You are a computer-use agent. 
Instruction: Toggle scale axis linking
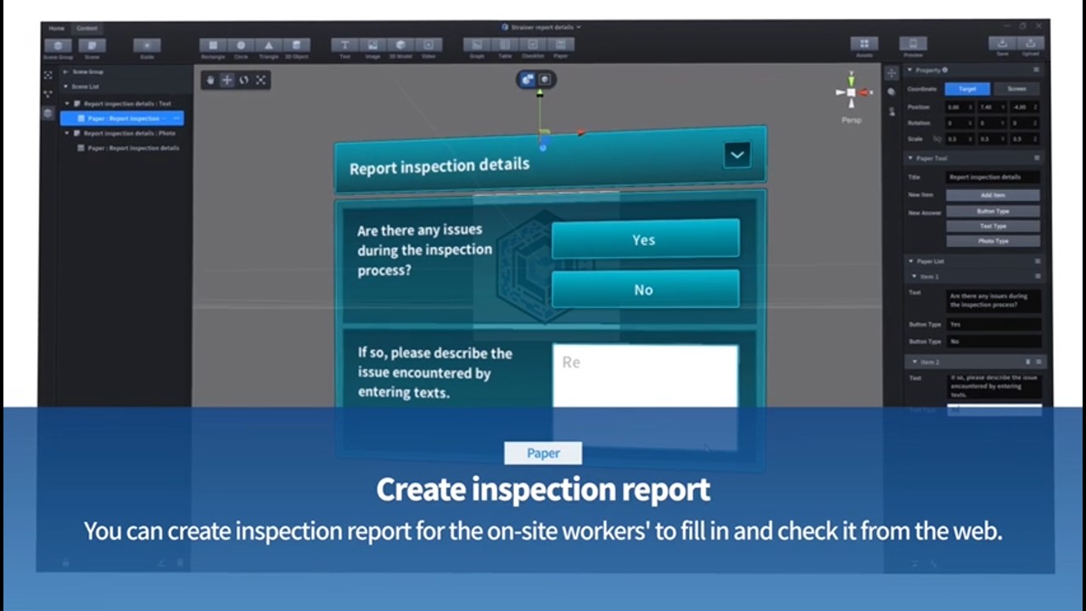[938, 139]
